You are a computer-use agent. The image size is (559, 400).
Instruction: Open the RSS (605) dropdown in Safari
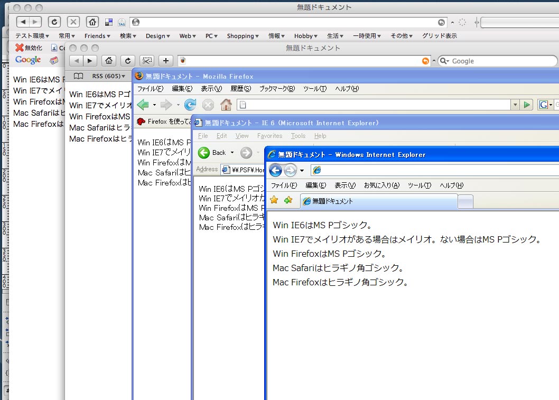pyautogui.click(x=109, y=76)
